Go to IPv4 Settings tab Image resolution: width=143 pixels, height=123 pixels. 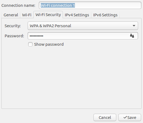[77, 15]
